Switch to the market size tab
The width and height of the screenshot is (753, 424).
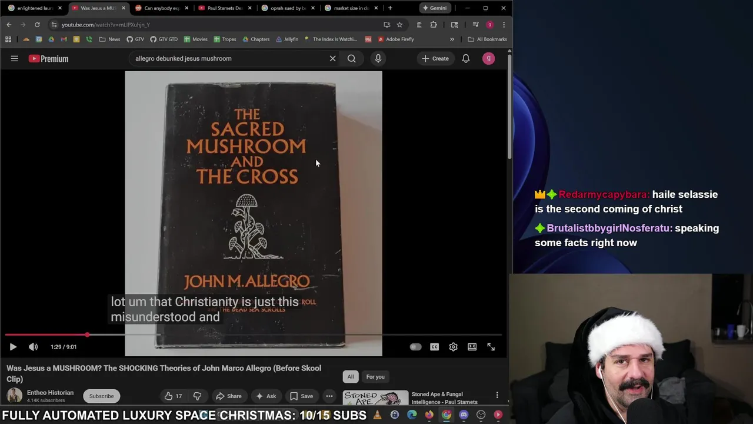pyautogui.click(x=352, y=8)
